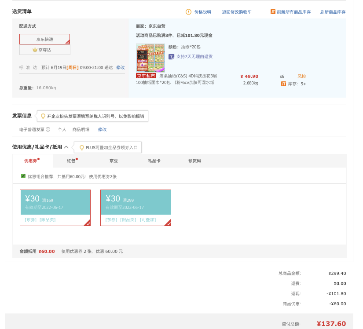Image resolution: width=363 pixels, height=329 pixels.
Task: Switch to the 红包 tab
Action: coord(72,161)
